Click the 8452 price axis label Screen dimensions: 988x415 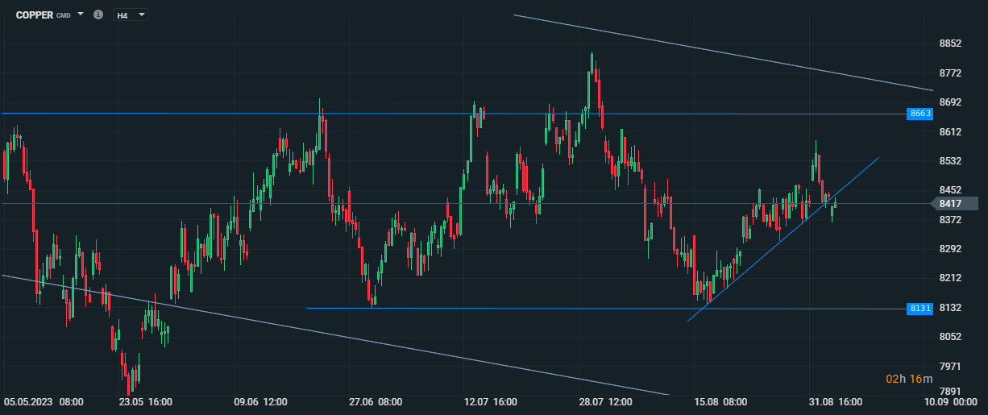(950, 190)
